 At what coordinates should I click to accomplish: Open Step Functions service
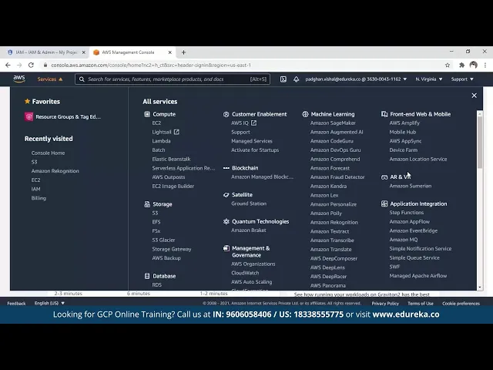[407, 213]
